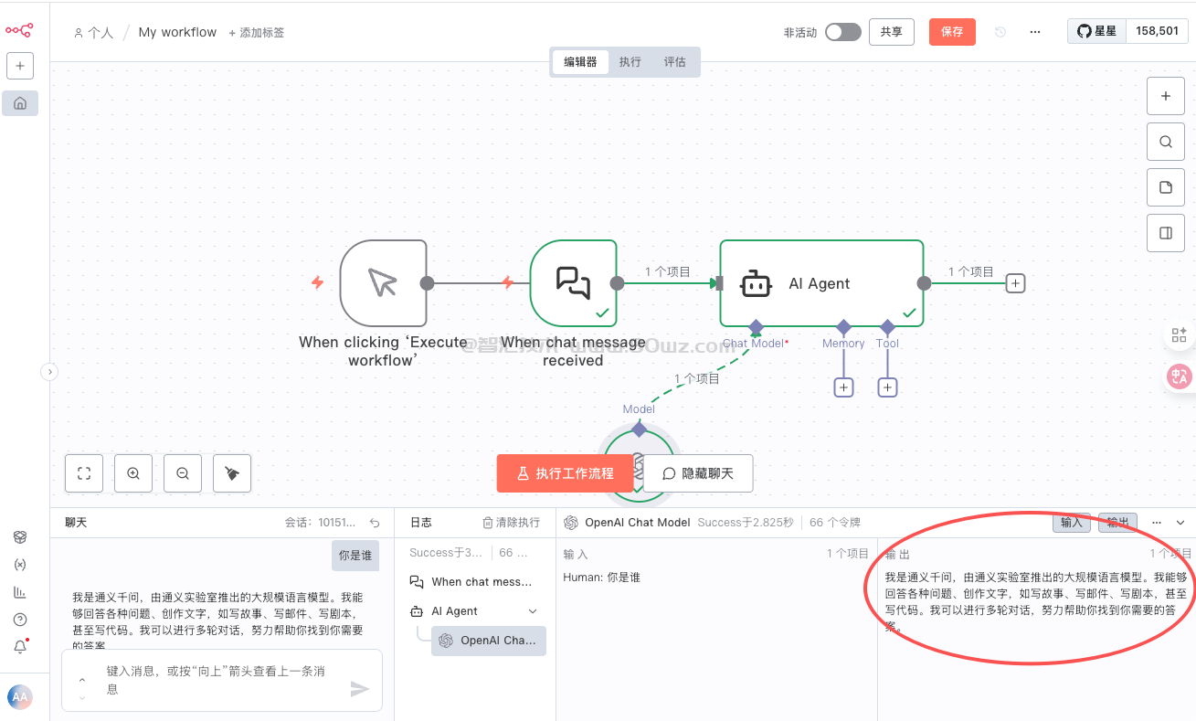Expand the left sidebar chevron
The height and width of the screenshot is (721, 1196).
(x=49, y=372)
